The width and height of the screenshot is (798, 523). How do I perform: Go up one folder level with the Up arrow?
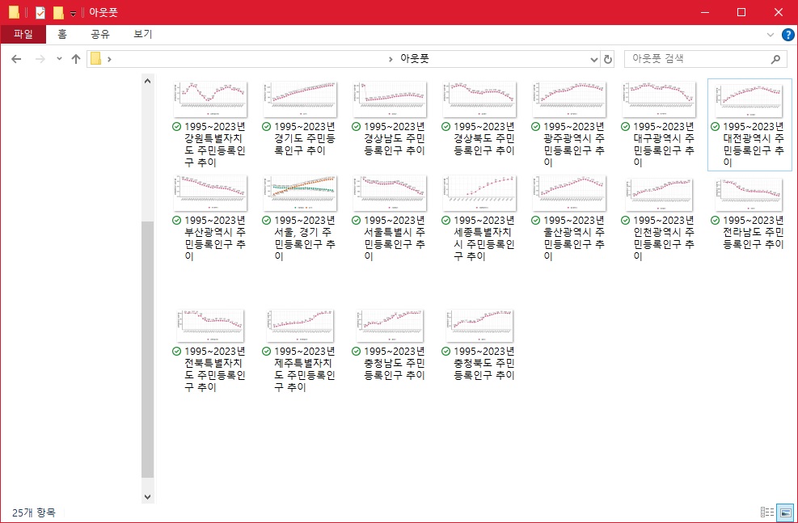76,59
